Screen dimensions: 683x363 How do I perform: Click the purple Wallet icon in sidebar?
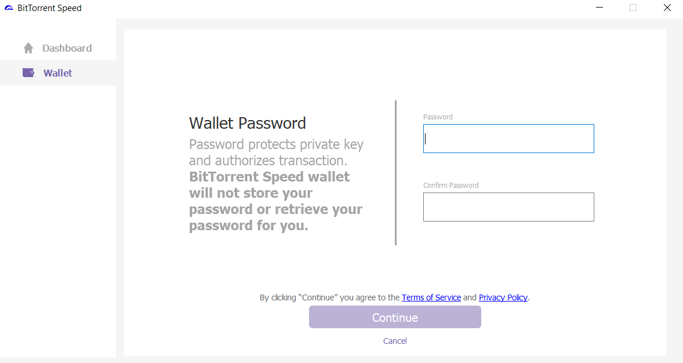[x=28, y=73]
